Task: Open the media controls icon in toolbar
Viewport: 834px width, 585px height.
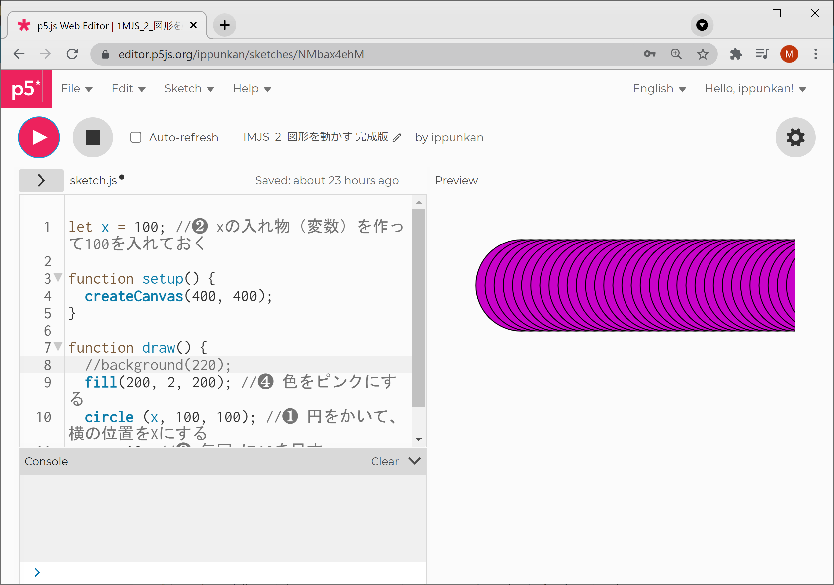Action: pos(762,54)
